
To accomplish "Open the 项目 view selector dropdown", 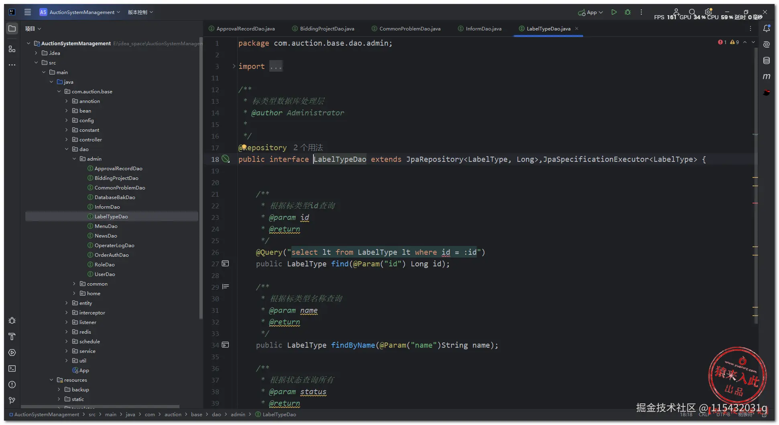I will click(x=33, y=28).
